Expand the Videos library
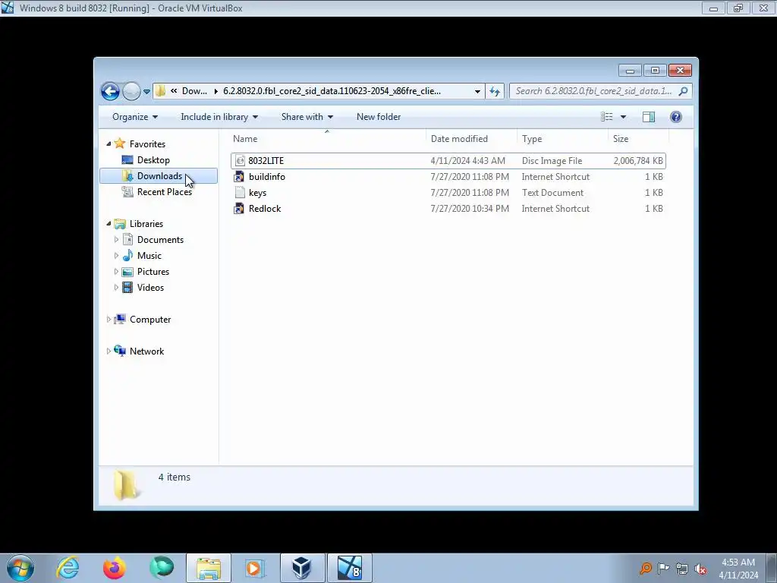This screenshot has width=777, height=583. tap(116, 288)
